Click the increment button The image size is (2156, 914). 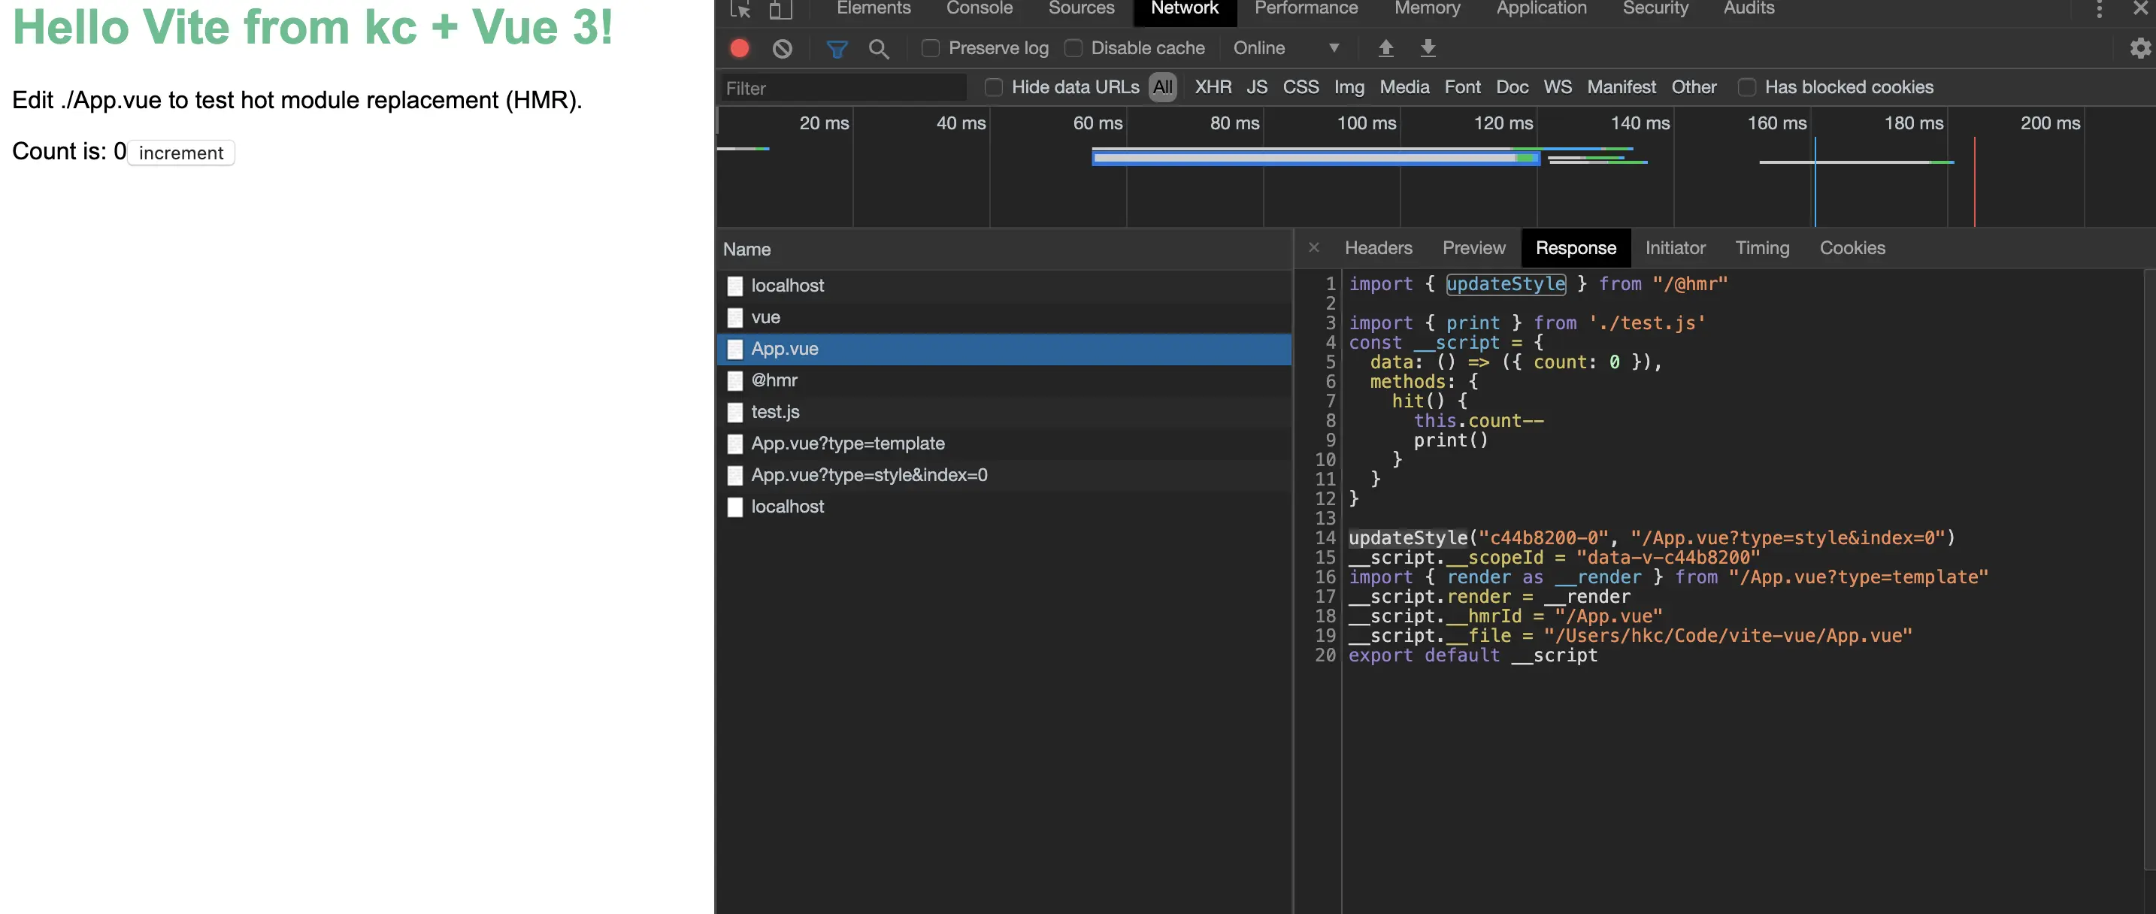(180, 153)
